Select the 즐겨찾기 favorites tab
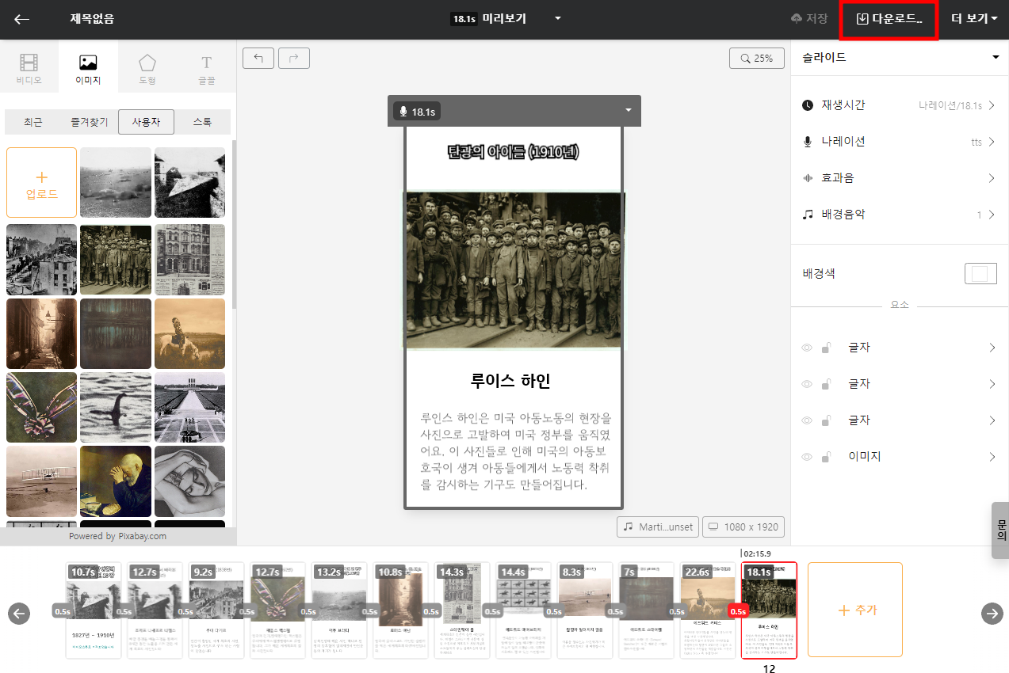 tap(90, 122)
